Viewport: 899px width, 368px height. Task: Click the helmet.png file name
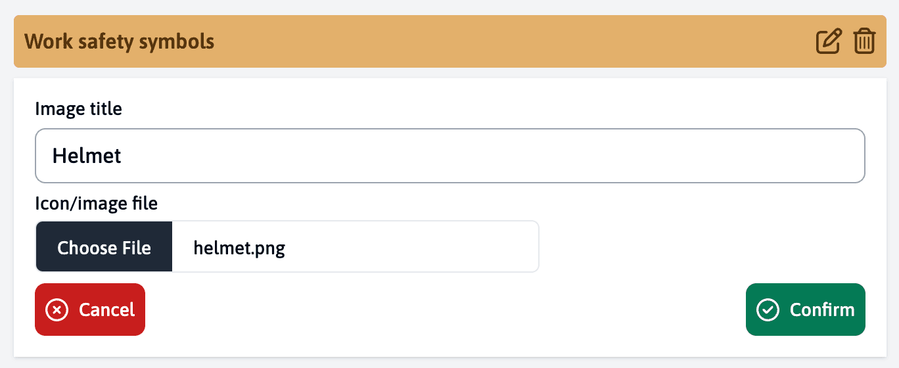click(239, 248)
